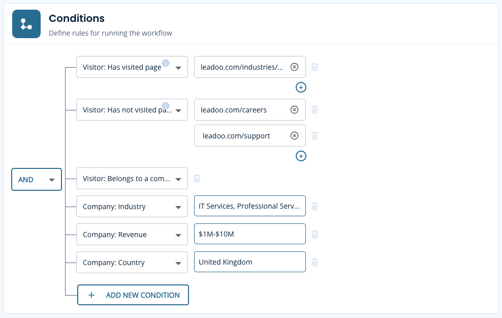Delete the "Company: Revenue" condition
502x318 pixels.
315,234
